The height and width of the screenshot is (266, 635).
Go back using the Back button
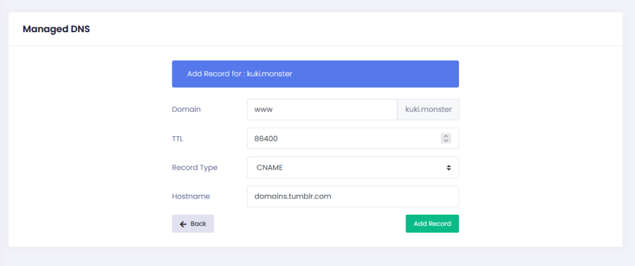coord(193,224)
